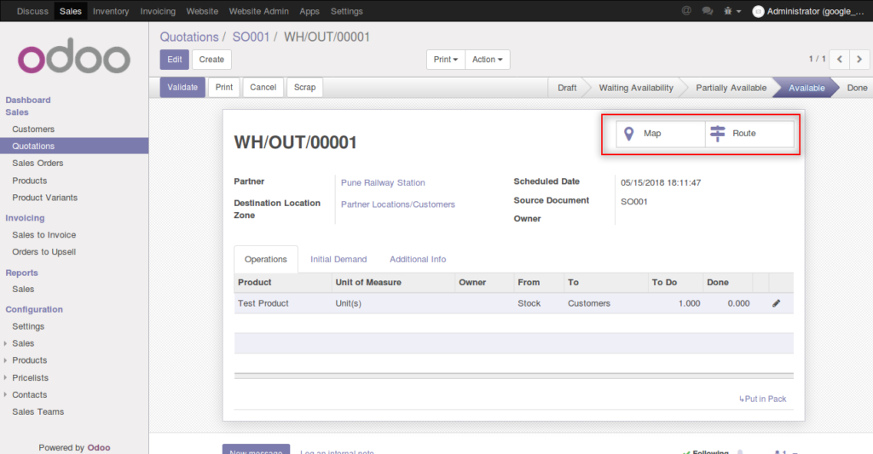Image resolution: width=873 pixels, height=454 pixels.
Task: Open the Sales top menu
Action: (71, 11)
